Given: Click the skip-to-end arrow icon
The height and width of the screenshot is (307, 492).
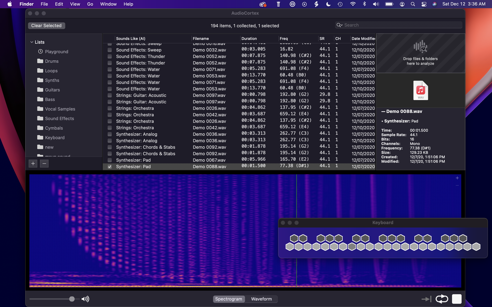Looking at the screenshot, I should (x=426, y=299).
